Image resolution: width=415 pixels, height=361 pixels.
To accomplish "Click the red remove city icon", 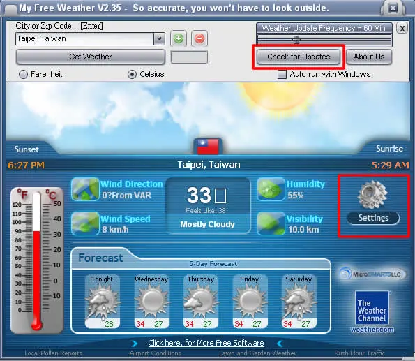I will 199,38.
